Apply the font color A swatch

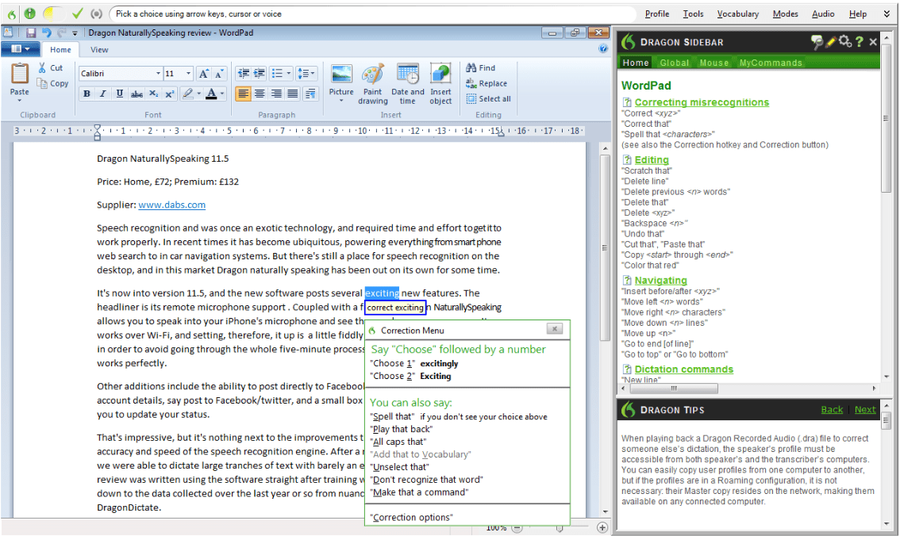[211, 94]
